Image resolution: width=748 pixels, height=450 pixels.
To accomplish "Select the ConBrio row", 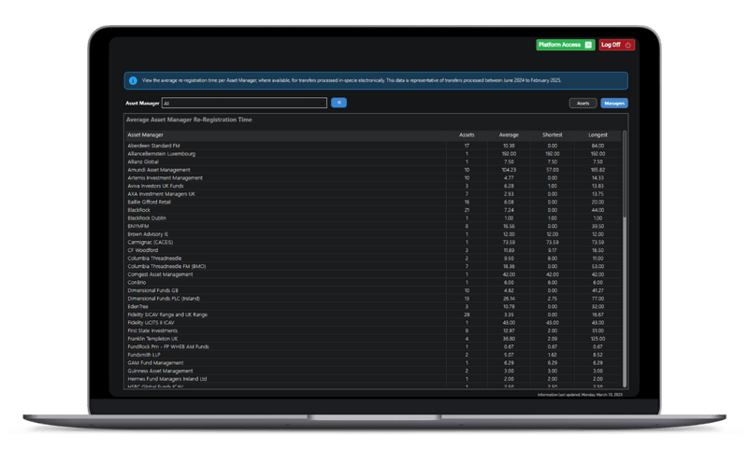I will (374, 282).
